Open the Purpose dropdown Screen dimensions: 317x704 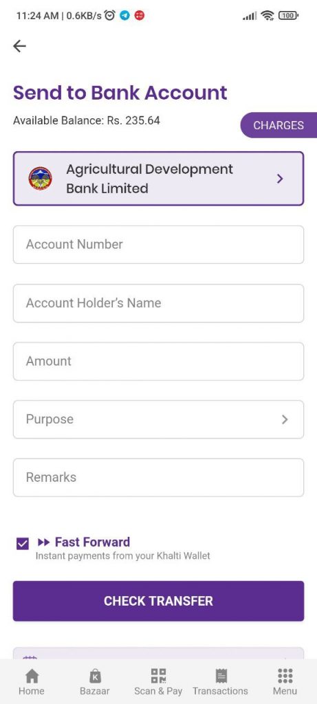click(158, 419)
